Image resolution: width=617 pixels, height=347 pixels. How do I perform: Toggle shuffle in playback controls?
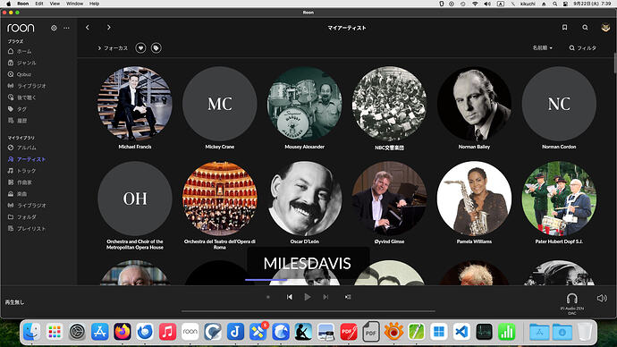(x=348, y=297)
